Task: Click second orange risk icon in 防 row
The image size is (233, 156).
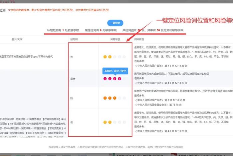Action: 110,98
